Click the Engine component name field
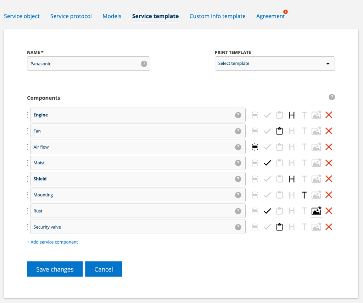The width and height of the screenshot is (363, 303). coord(138,115)
